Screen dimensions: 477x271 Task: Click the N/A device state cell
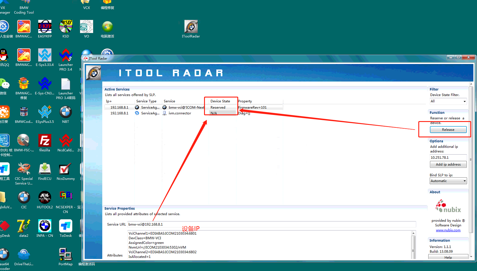click(x=214, y=113)
